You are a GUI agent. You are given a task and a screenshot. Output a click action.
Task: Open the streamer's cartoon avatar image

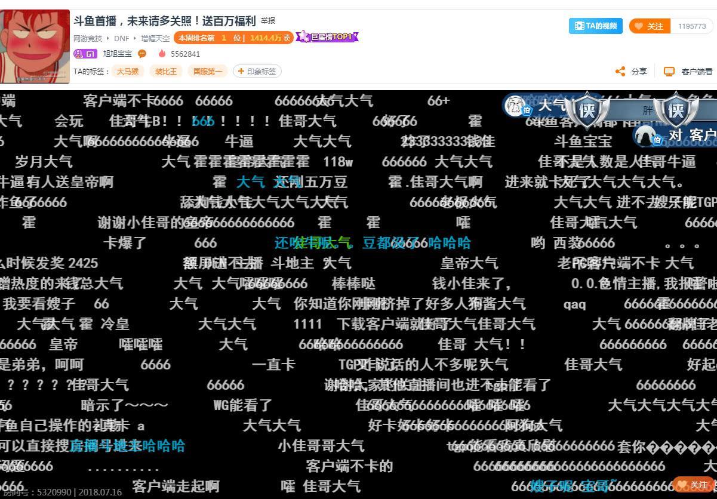coord(35,46)
